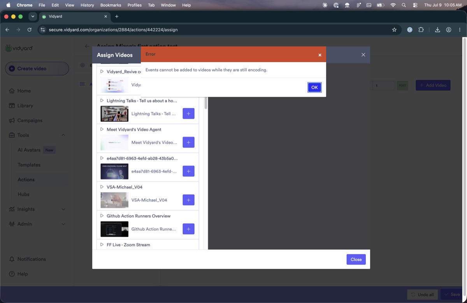Expand FF Live - Zoom Stream triangle
The width and height of the screenshot is (467, 303).
click(102, 245)
